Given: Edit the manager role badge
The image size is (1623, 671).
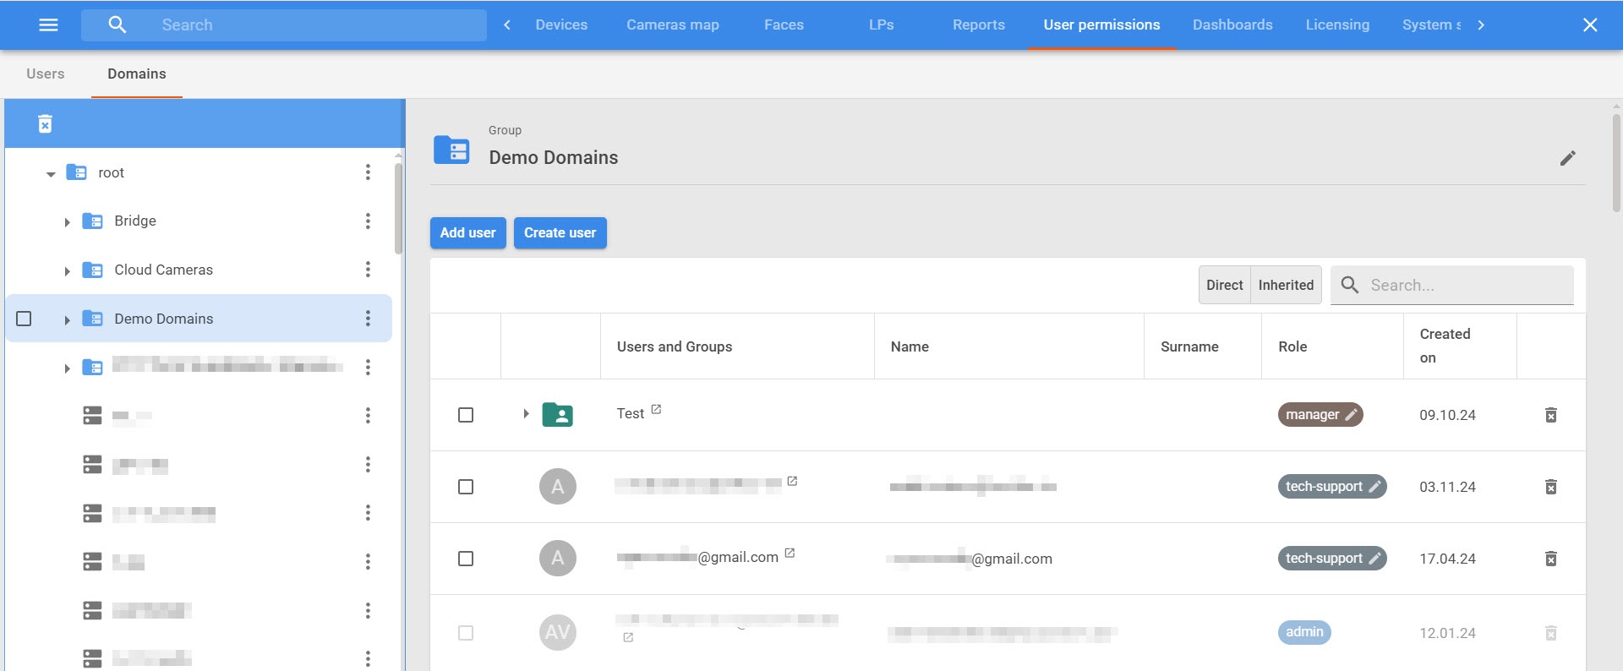Looking at the screenshot, I should click(x=1351, y=415).
